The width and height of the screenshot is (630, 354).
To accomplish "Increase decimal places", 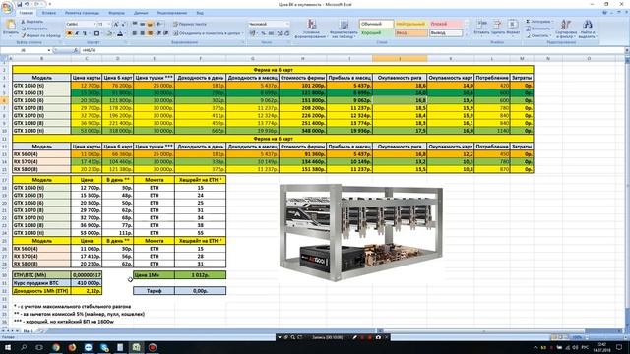I will tap(280, 33).
